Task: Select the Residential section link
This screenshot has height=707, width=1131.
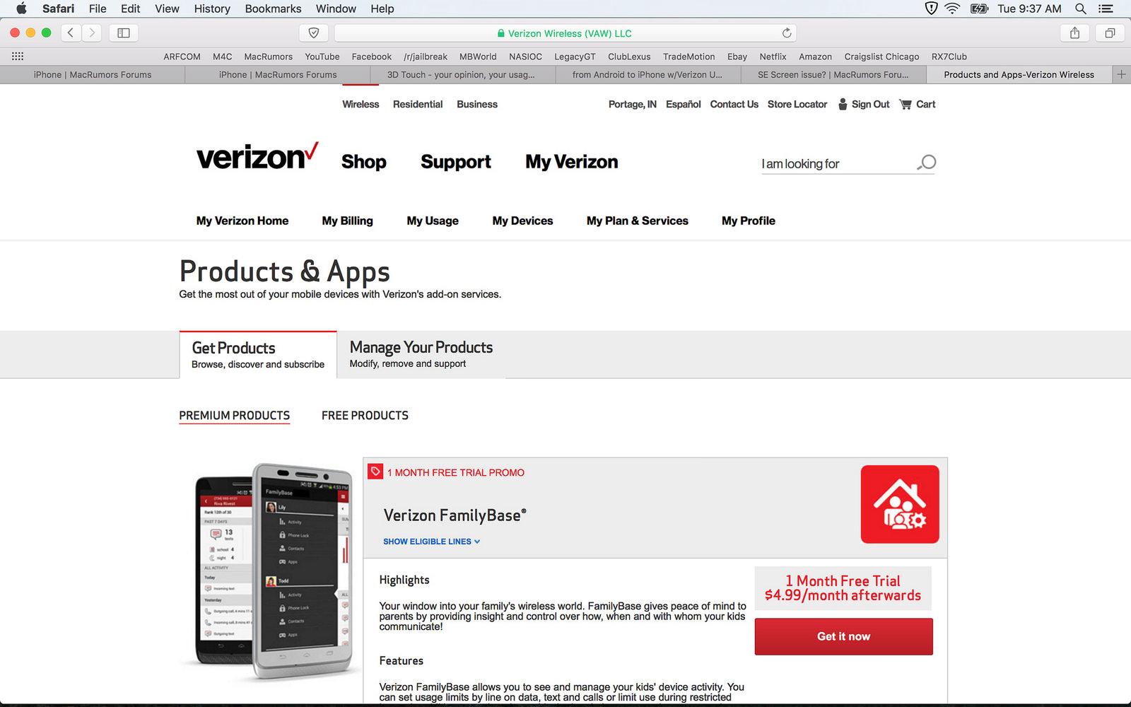Action: [418, 104]
